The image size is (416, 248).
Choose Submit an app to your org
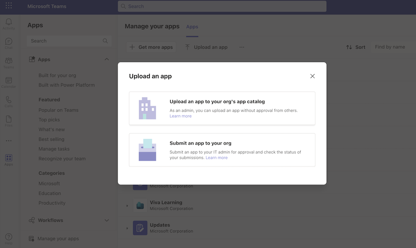222,150
